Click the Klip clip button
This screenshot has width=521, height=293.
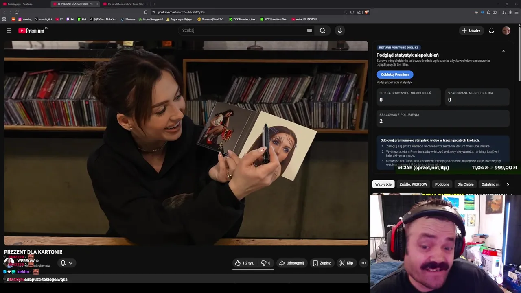pyautogui.click(x=346, y=263)
